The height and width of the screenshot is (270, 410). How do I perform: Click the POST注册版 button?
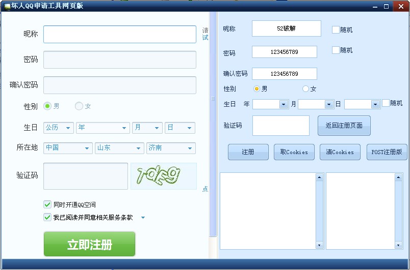click(387, 152)
